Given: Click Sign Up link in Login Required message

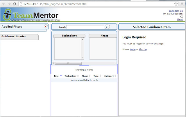Looking at the screenshot, I should point(142,50).
